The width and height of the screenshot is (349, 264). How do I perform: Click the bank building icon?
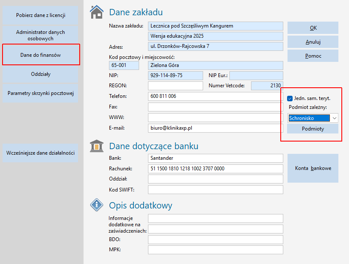pyautogui.click(x=97, y=146)
